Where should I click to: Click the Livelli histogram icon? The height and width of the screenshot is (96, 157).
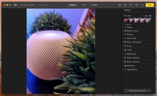click(x=125, y=50)
